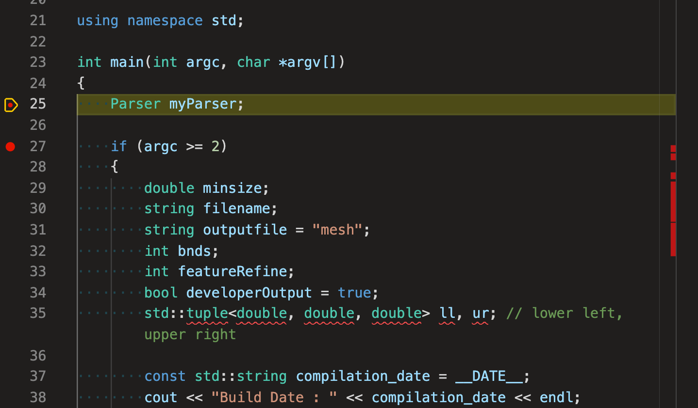Click the 'namespace' keyword on line 21

(x=165, y=21)
